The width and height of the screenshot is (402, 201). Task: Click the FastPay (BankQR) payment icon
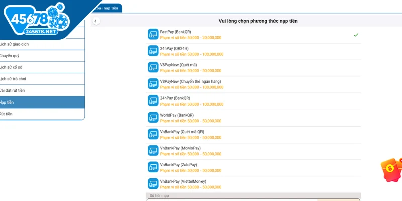click(x=153, y=34)
